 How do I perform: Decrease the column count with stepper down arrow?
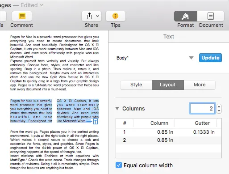pyautogui.click(x=219, y=110)
